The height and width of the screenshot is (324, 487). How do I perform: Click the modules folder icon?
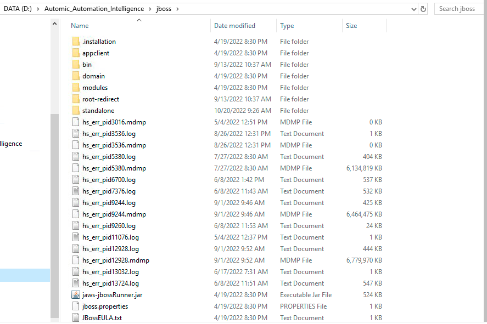(76, 87)
